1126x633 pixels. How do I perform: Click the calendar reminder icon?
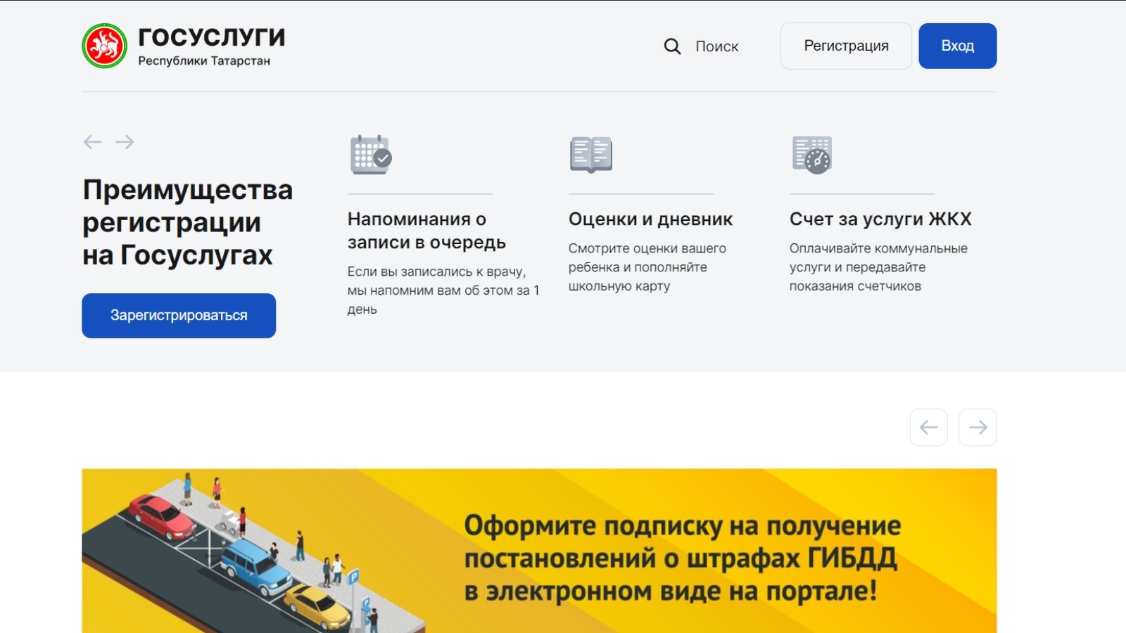[371, 154]
